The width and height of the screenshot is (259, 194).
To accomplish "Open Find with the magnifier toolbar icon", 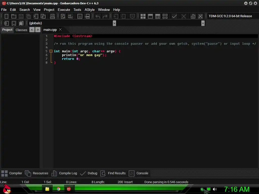I will pos(63,16).
